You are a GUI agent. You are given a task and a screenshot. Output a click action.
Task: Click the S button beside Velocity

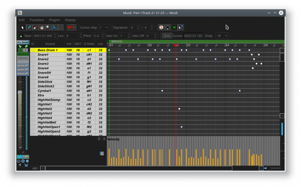(99, 139)
